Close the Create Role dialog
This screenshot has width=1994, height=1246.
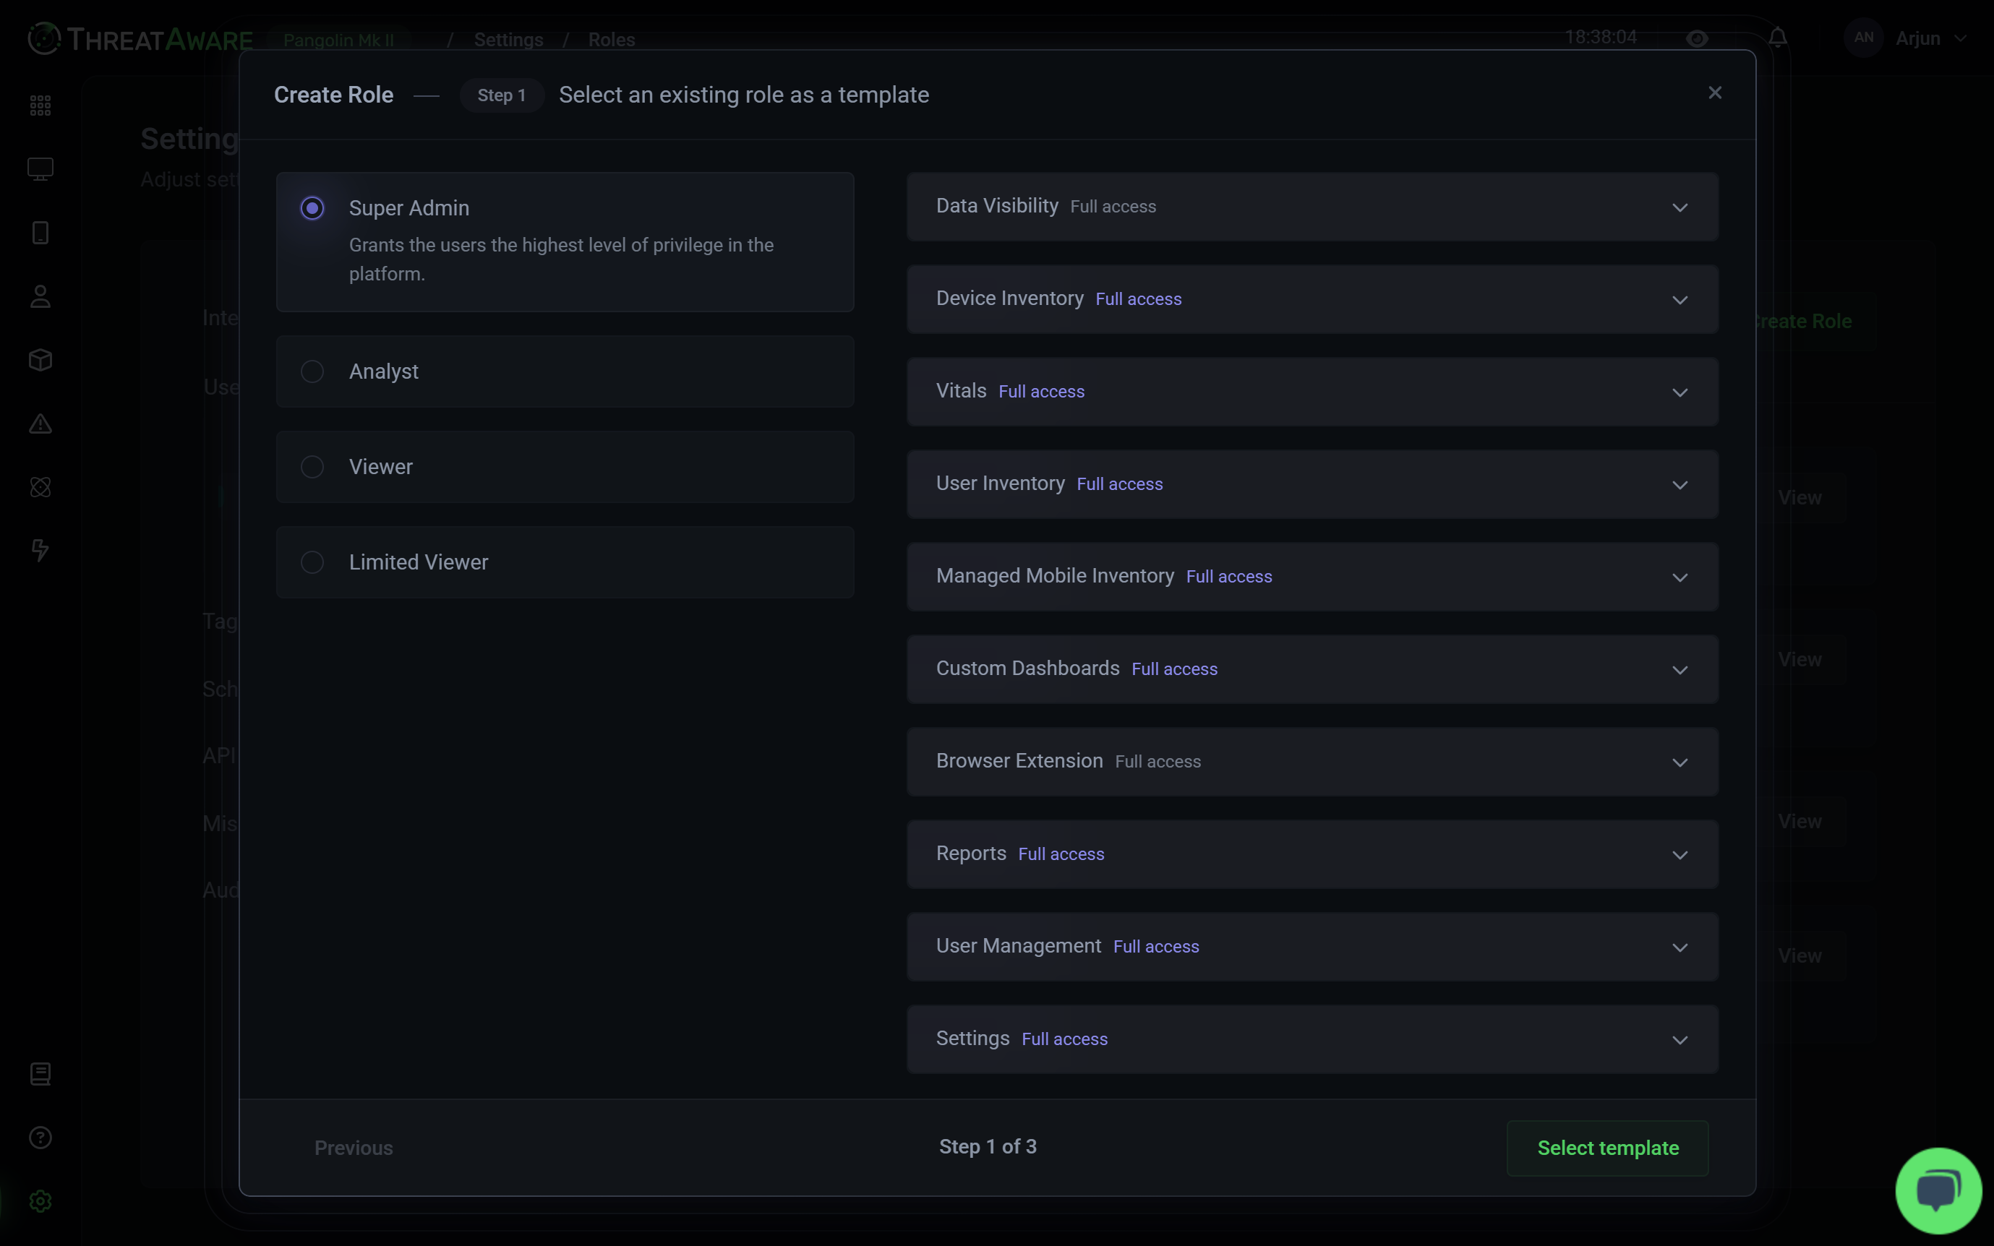tap(1714, 93)
